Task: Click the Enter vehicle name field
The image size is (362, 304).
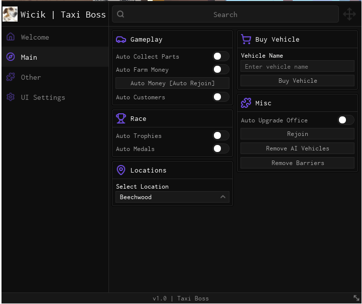Action: pyautogui.click(x=297, y=66)
